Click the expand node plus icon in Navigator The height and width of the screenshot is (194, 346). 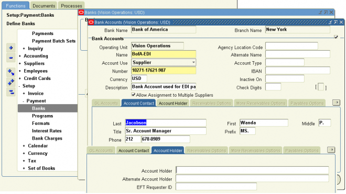[x=11, y=48]
